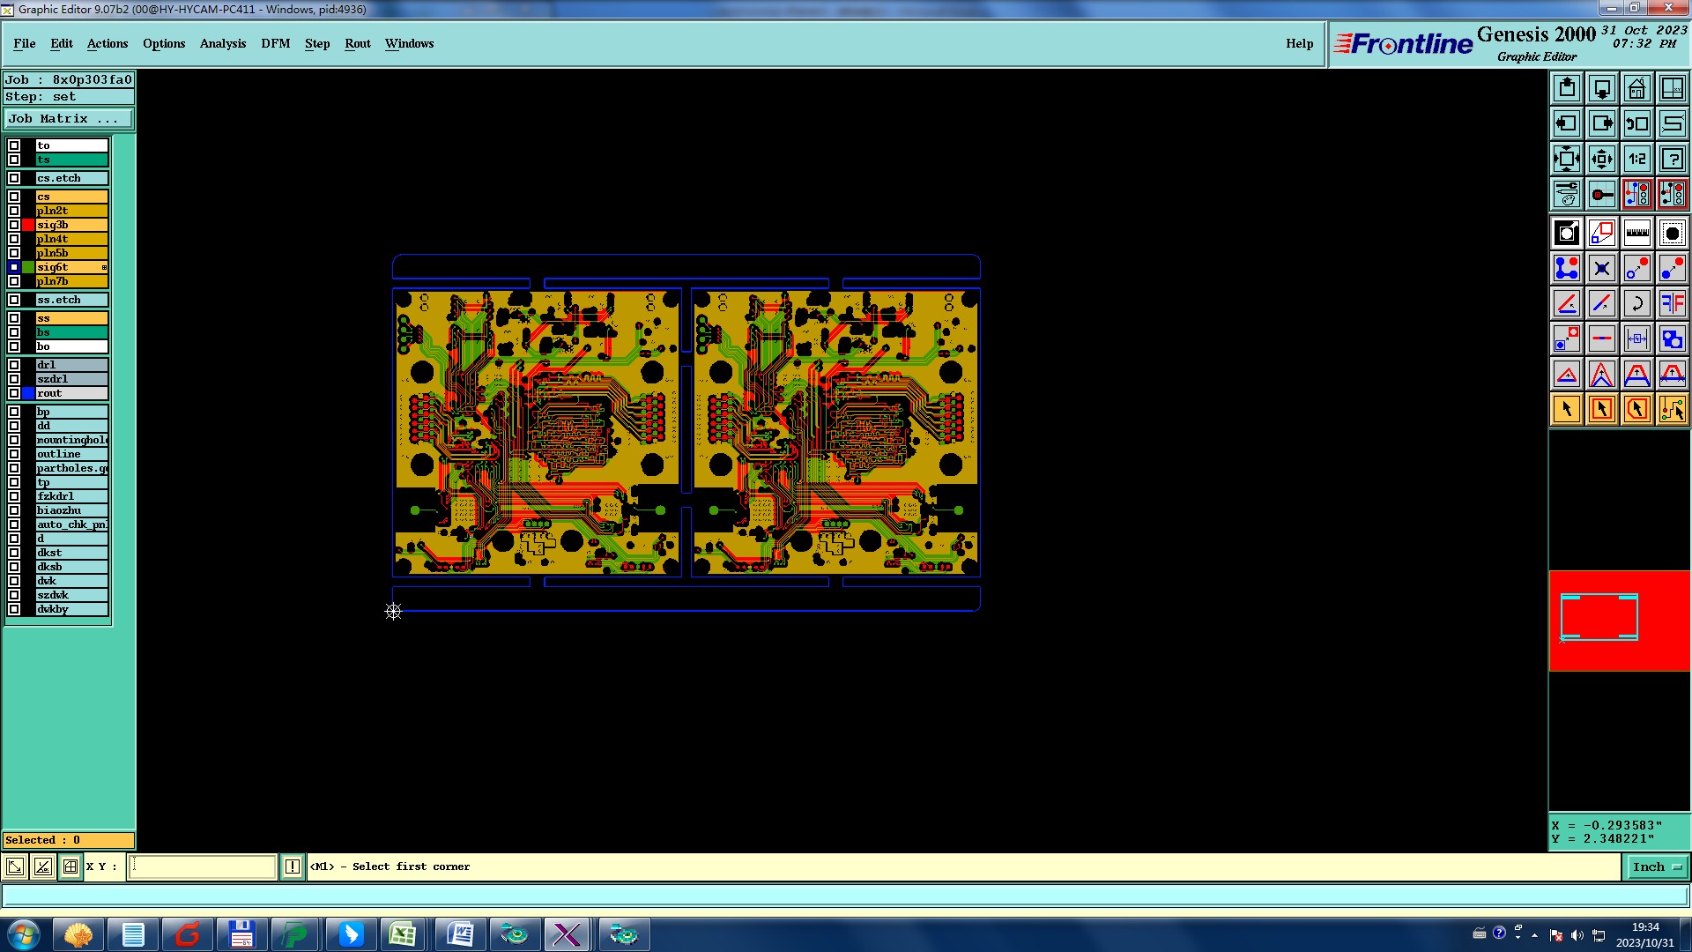Toggle display checkbox for layer 'rout'
Viewport: 1692px width, 952px height.
pos(14,393)
